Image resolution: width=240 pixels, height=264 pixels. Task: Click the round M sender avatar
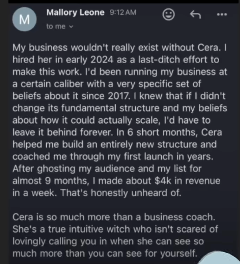(x=24, y=20)
